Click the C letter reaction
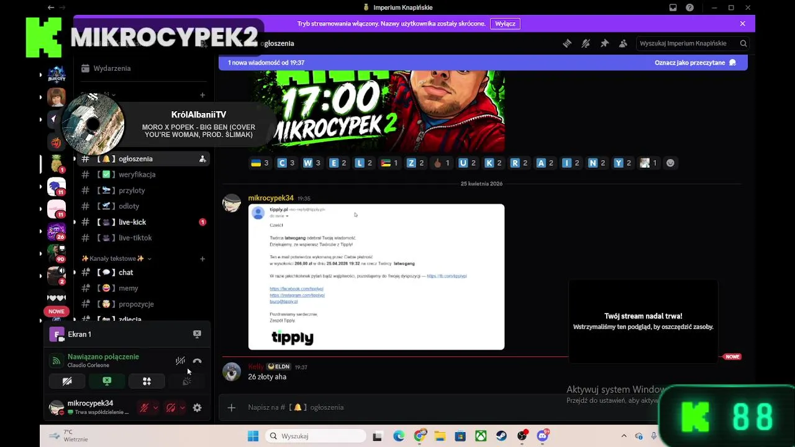The image size is (795, 447). [286, 163]
